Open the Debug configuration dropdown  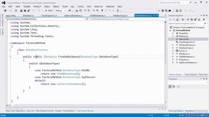(x=65, y=10)
